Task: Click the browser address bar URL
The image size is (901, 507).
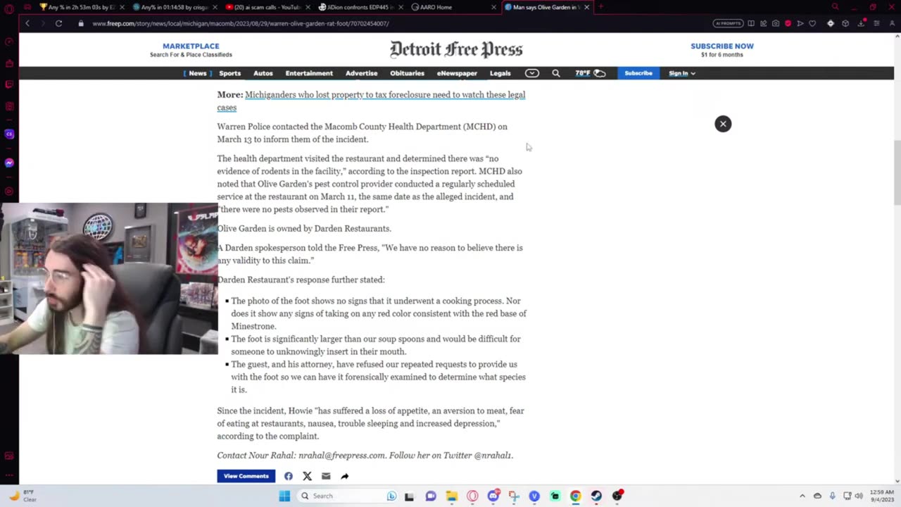Action: coord(241,23)
